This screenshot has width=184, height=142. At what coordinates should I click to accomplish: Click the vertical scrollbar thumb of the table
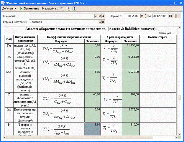(179, 97)
